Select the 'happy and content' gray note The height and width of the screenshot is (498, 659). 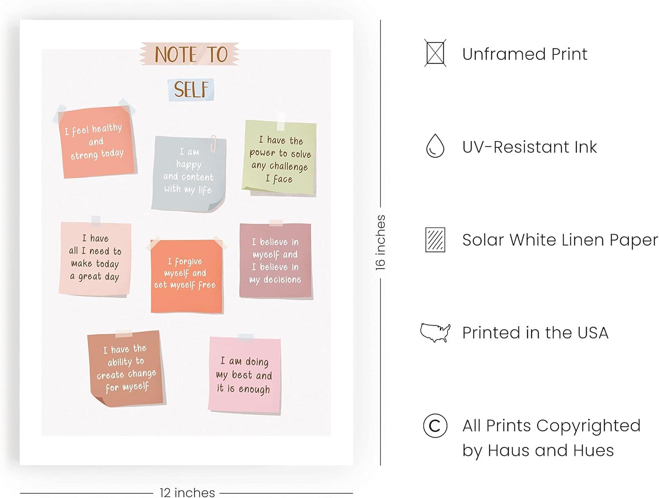tap(188, 172)
